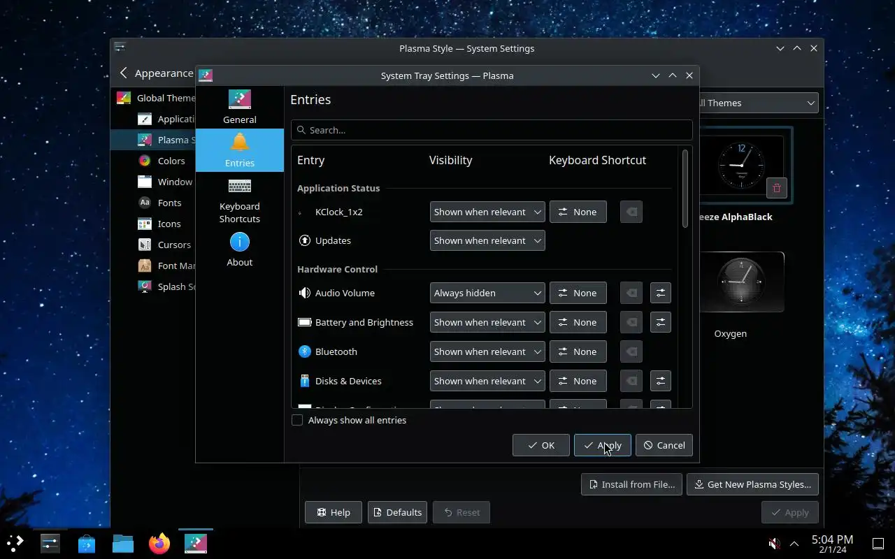The width and height of the screenshot is (895, 559).
Task: Open Disks & Devices visibility dropdown
Action: [x=487, y=381]
